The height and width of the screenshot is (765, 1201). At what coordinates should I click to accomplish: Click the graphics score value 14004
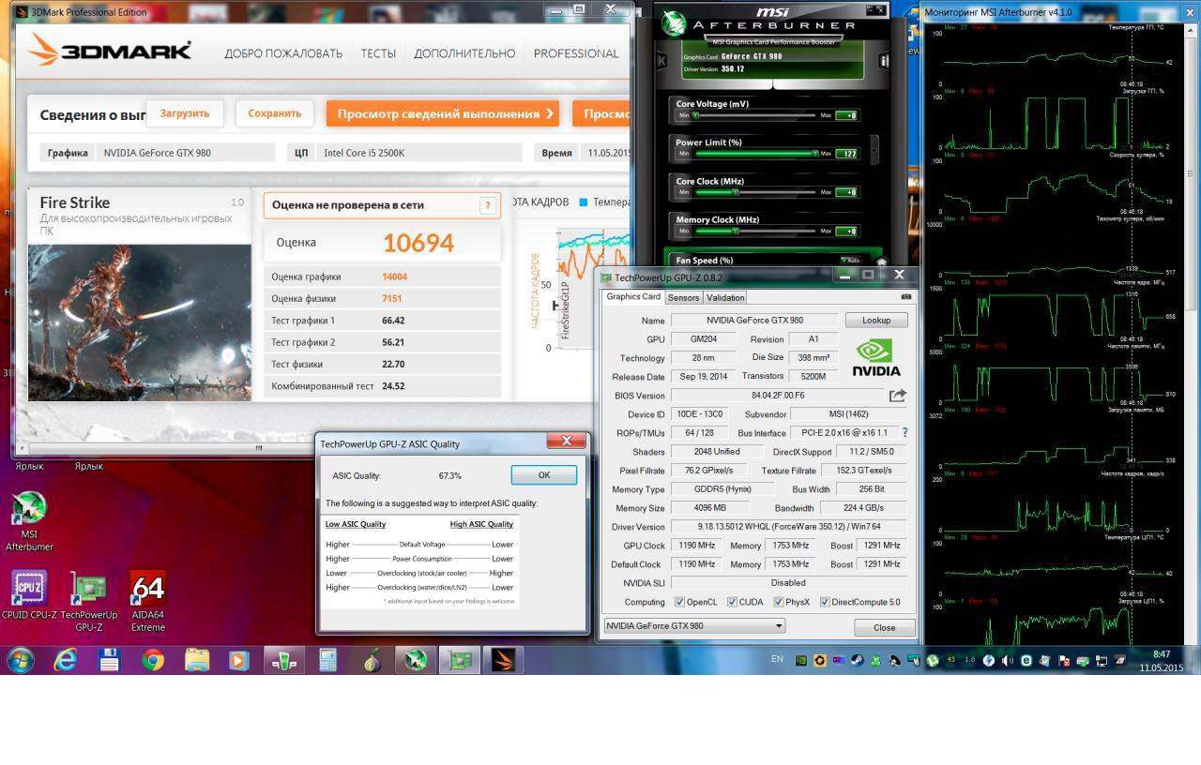(x=394, y=277)
